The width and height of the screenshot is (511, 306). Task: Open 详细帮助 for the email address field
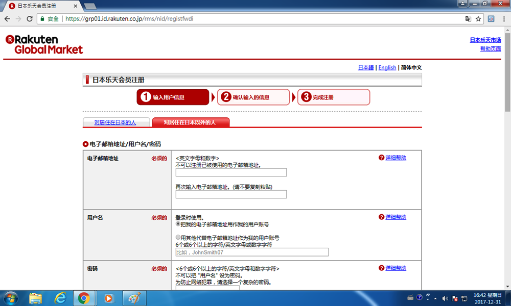click(x=396, y=158)
